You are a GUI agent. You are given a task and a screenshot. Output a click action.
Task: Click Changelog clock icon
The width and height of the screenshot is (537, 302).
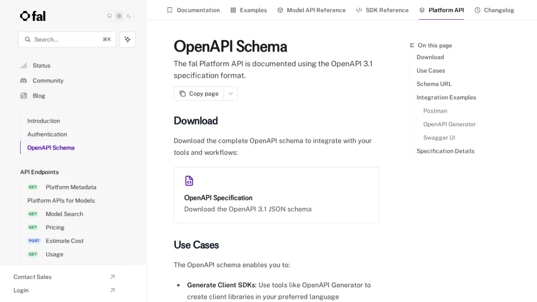pyautogui.click(x=477, y=10)
